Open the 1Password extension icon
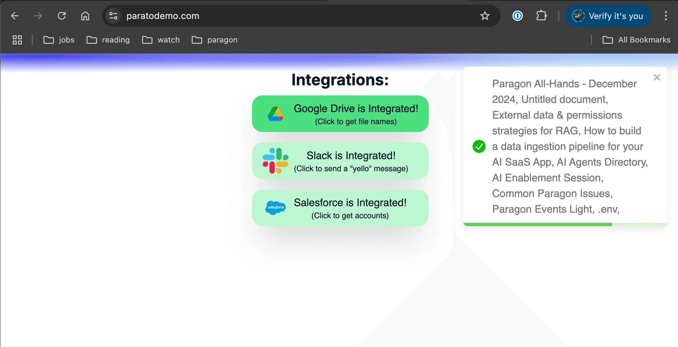The height and width of the screenshot is (347, 678). [517, 16]
